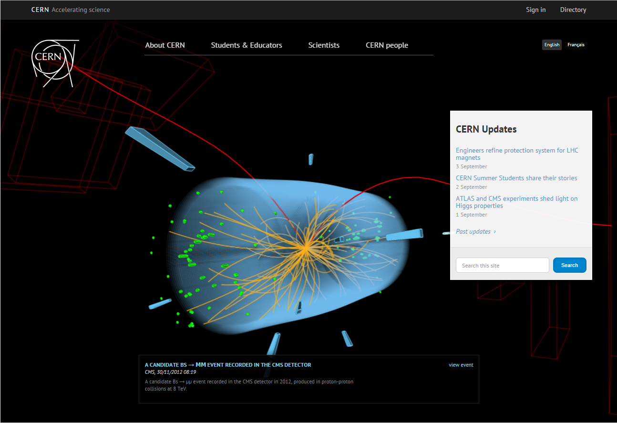Viewport: 617px width, 423px height.
Task: Open 'Engineers refine protection system for LHC magnets'
Action: click(517, 154)
